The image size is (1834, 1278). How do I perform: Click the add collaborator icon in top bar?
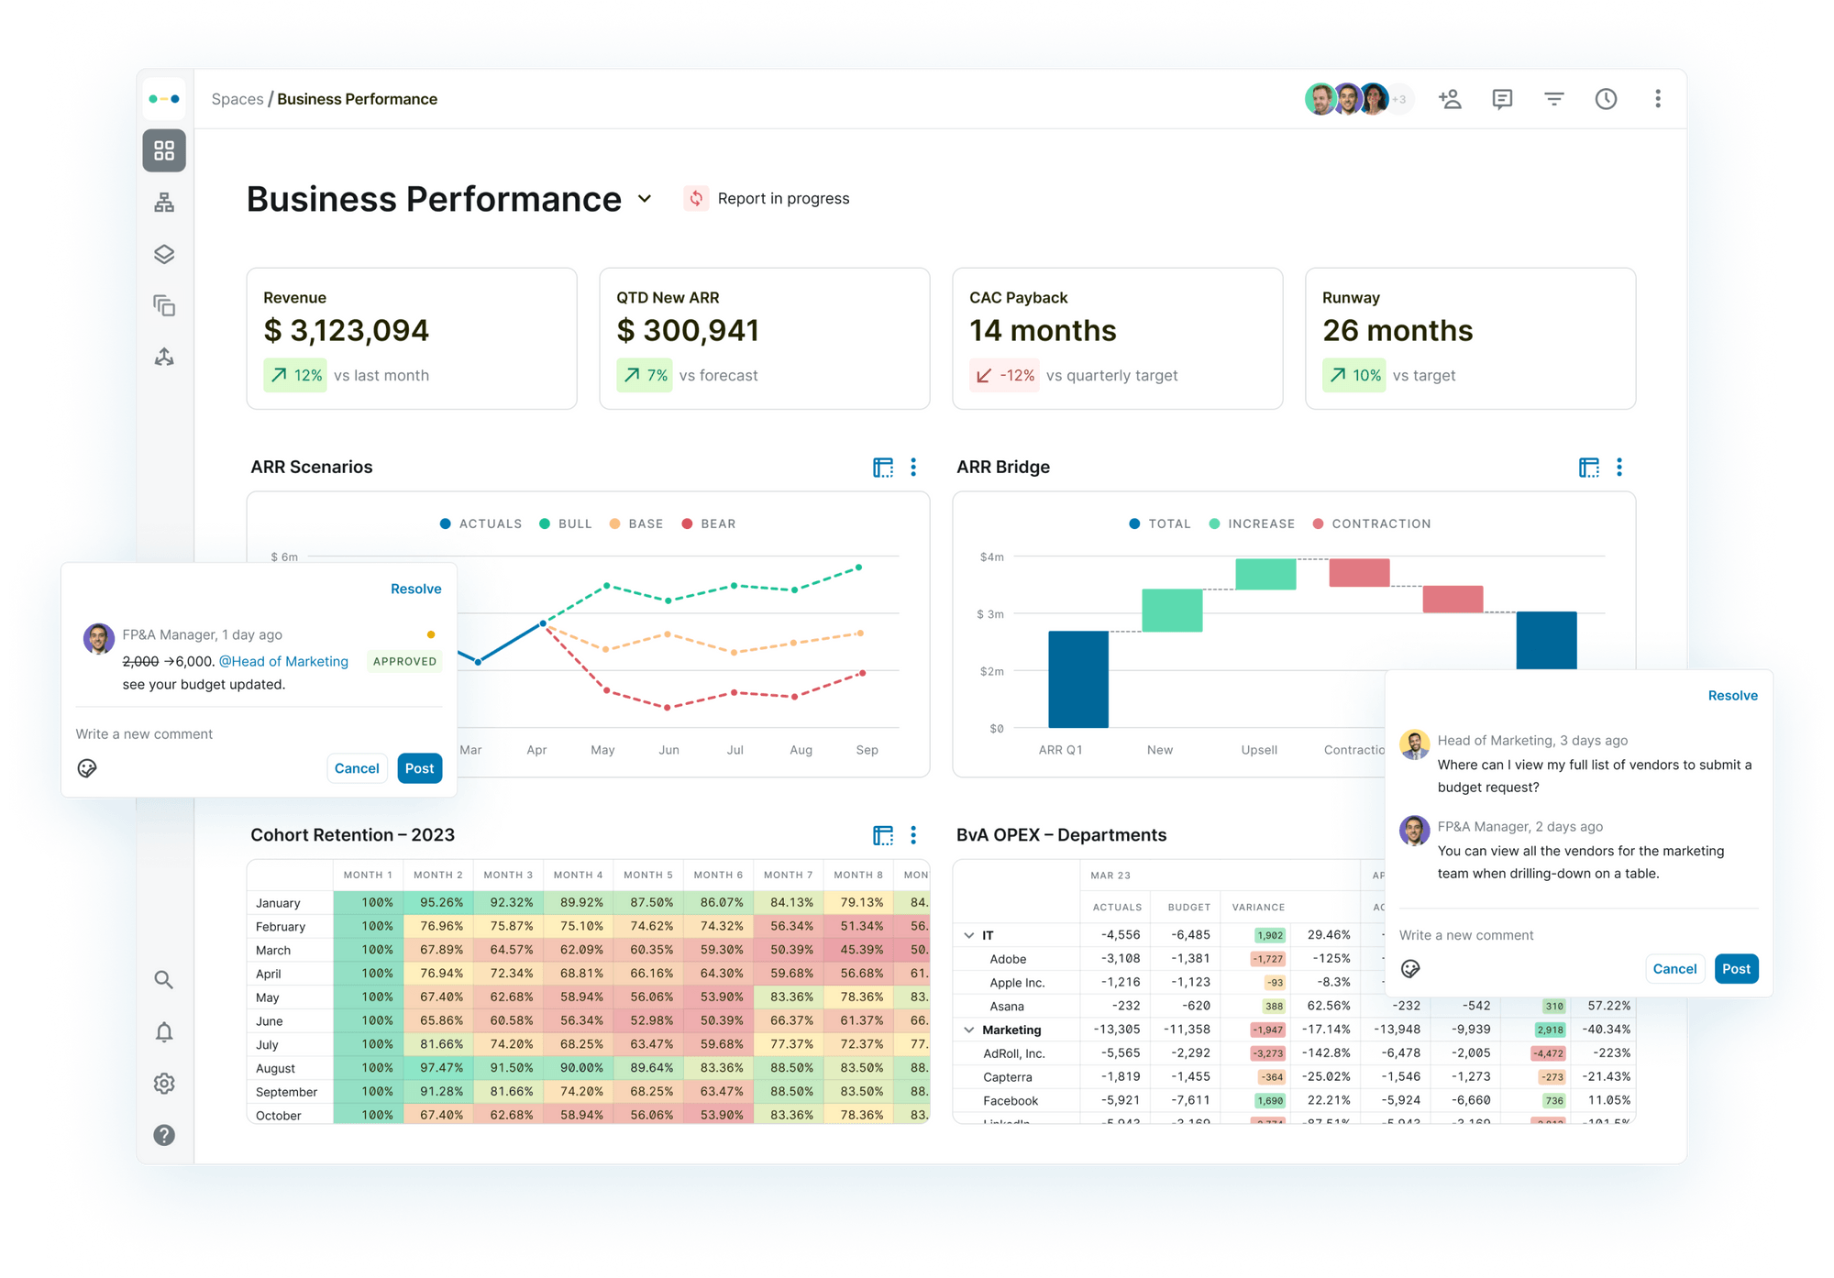pos(1451,98)
